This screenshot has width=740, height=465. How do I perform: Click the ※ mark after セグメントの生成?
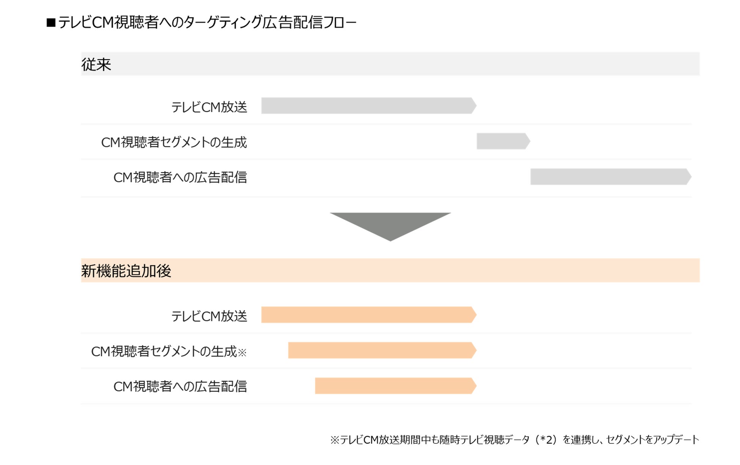coord(242,353)
